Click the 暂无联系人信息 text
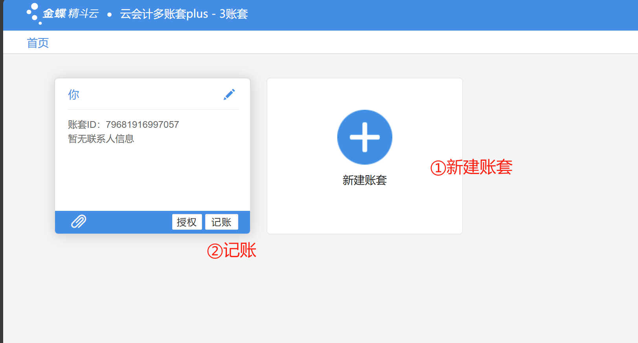Image resolution: width=638 pixels, height=343 pixels. click(x=101, y=139)
